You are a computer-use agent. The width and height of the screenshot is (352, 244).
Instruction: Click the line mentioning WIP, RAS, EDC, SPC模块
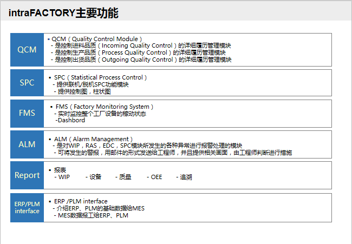pyautogui.click(x=147, y=146)
